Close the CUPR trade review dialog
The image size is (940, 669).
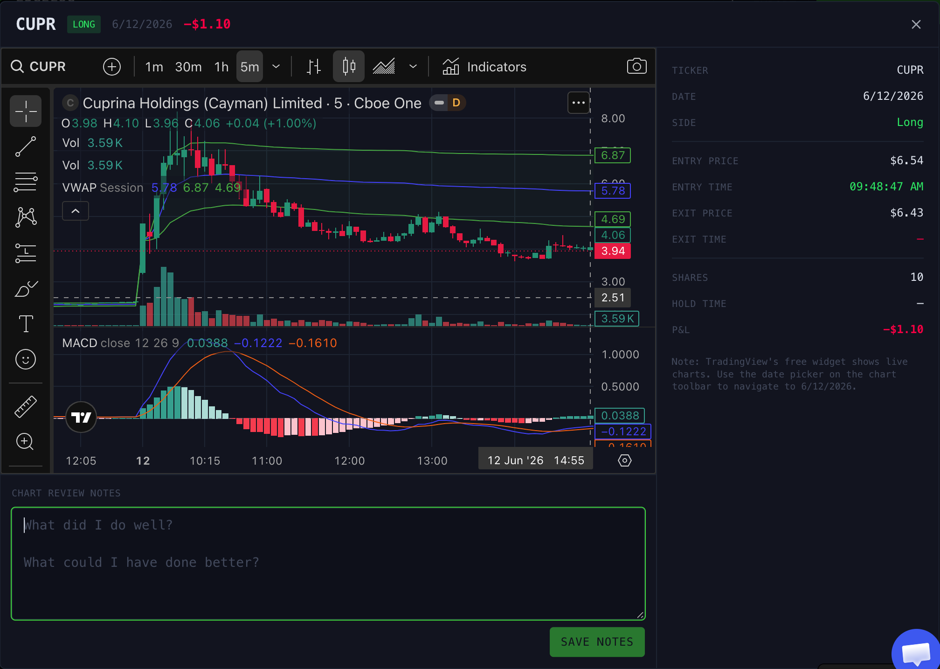click(916, 24)
